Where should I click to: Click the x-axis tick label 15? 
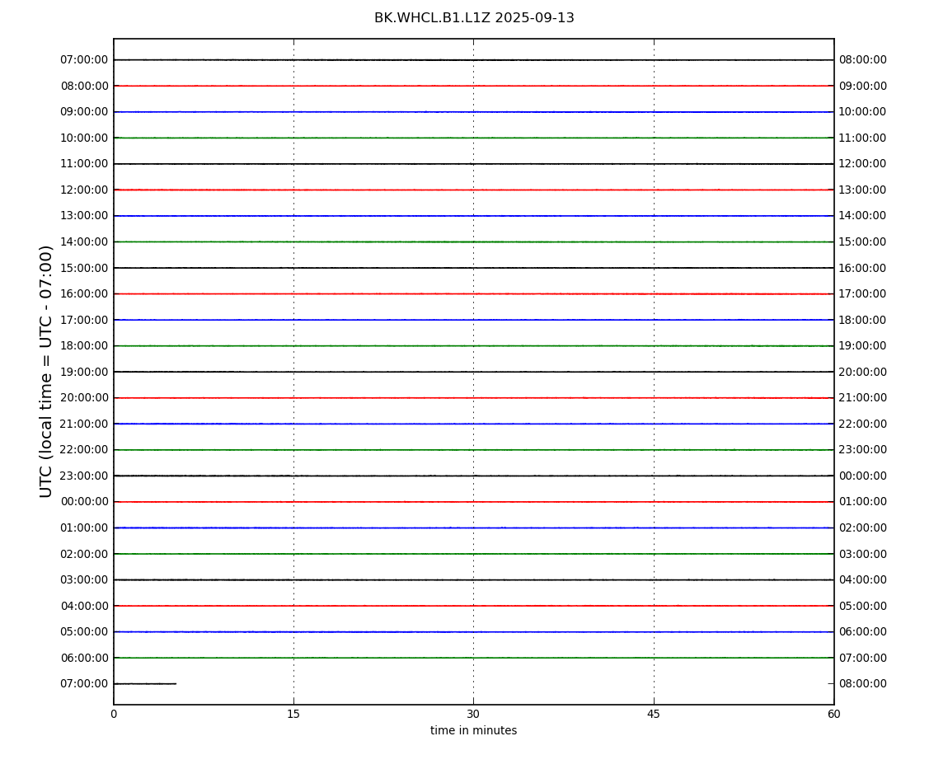click(293, 714)
